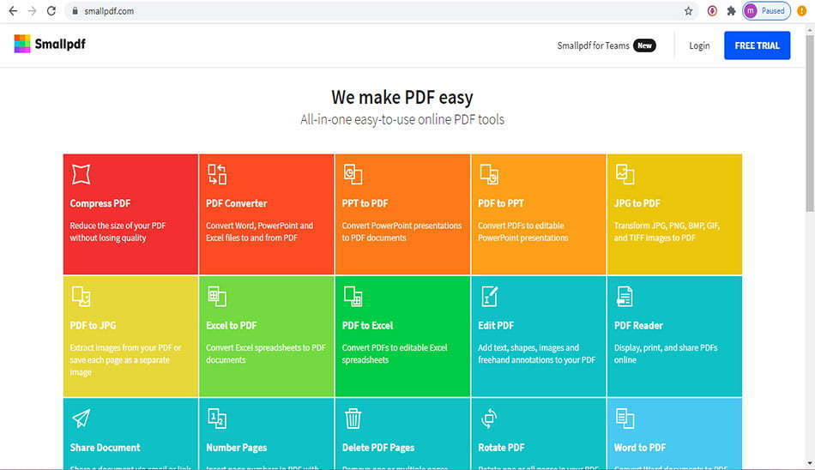Click 'Display, print, and share PDFs' description
815x470 pixels.
pos(666,354)
